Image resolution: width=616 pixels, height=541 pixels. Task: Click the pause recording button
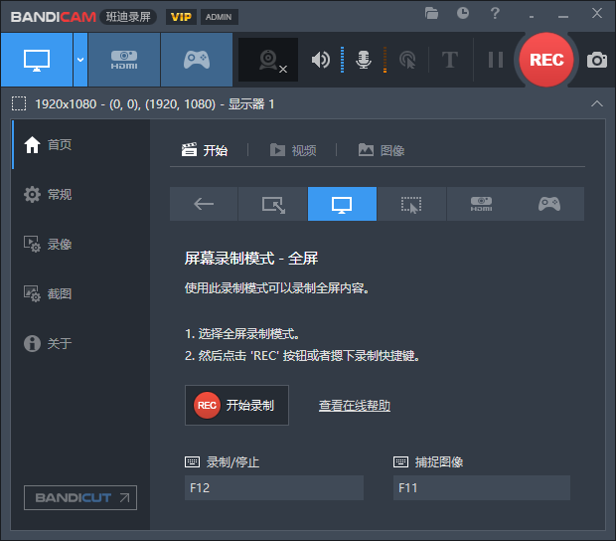pos(496,60)
